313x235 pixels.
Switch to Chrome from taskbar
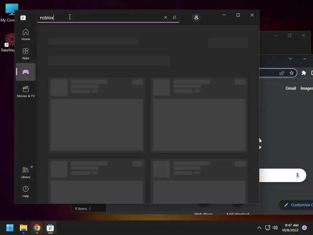[x=37, y=228]
